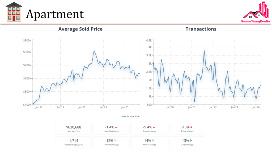Click the Data for June 2026 caption
Image resolution: width=272 pixels, height=153 pixels.
130,116
